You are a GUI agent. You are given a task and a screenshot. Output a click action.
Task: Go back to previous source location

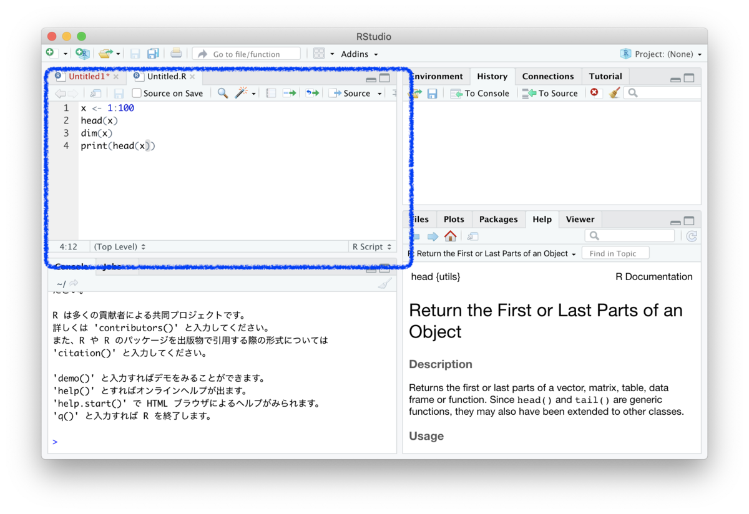pyautogui.click(x=60, y=94)
